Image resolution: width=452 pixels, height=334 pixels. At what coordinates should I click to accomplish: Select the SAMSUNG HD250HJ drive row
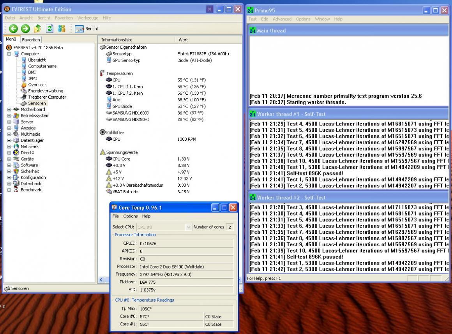click(170, 119)
